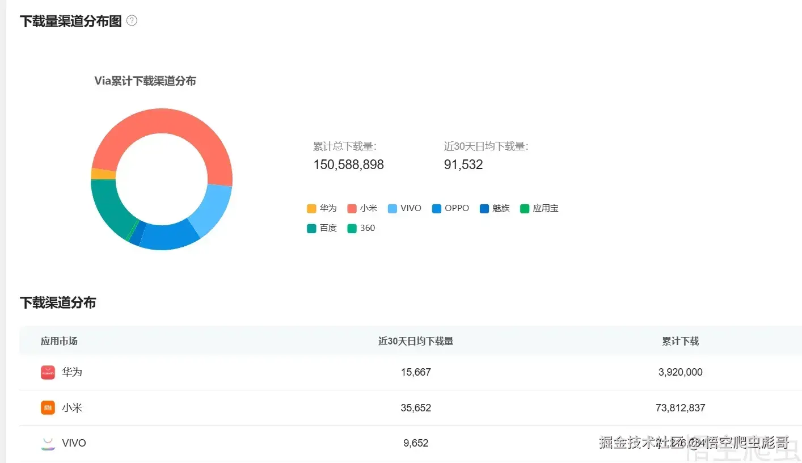802x463 pixels.
Task: Click the Xiaomi app store icon
Action: click(48, 407)
